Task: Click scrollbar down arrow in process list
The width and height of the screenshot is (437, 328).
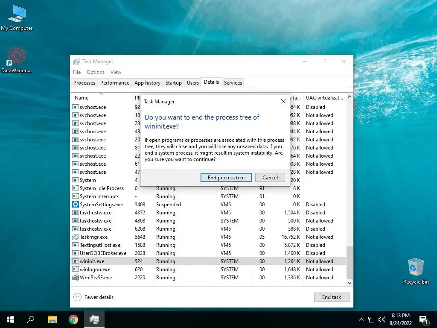Action: pos(350,283)
